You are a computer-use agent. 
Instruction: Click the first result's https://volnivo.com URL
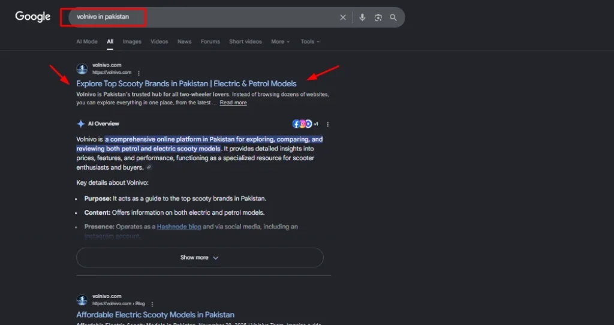tap(112, 73)
